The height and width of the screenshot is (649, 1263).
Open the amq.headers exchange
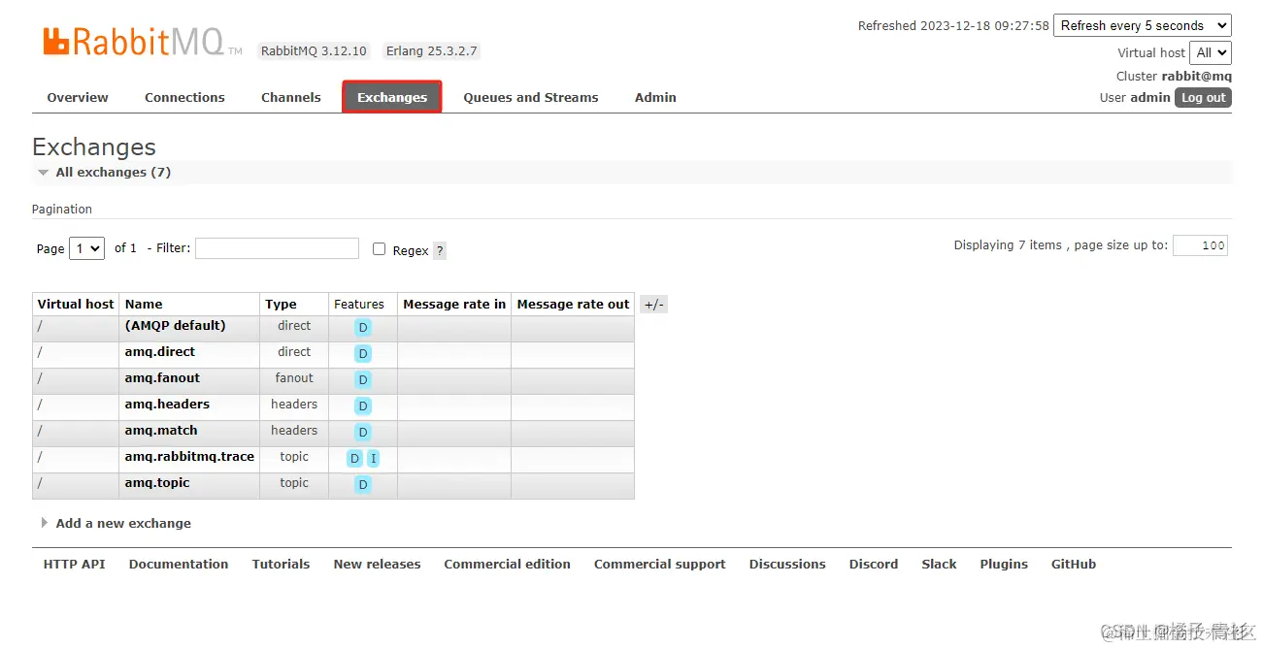(167, 405)
